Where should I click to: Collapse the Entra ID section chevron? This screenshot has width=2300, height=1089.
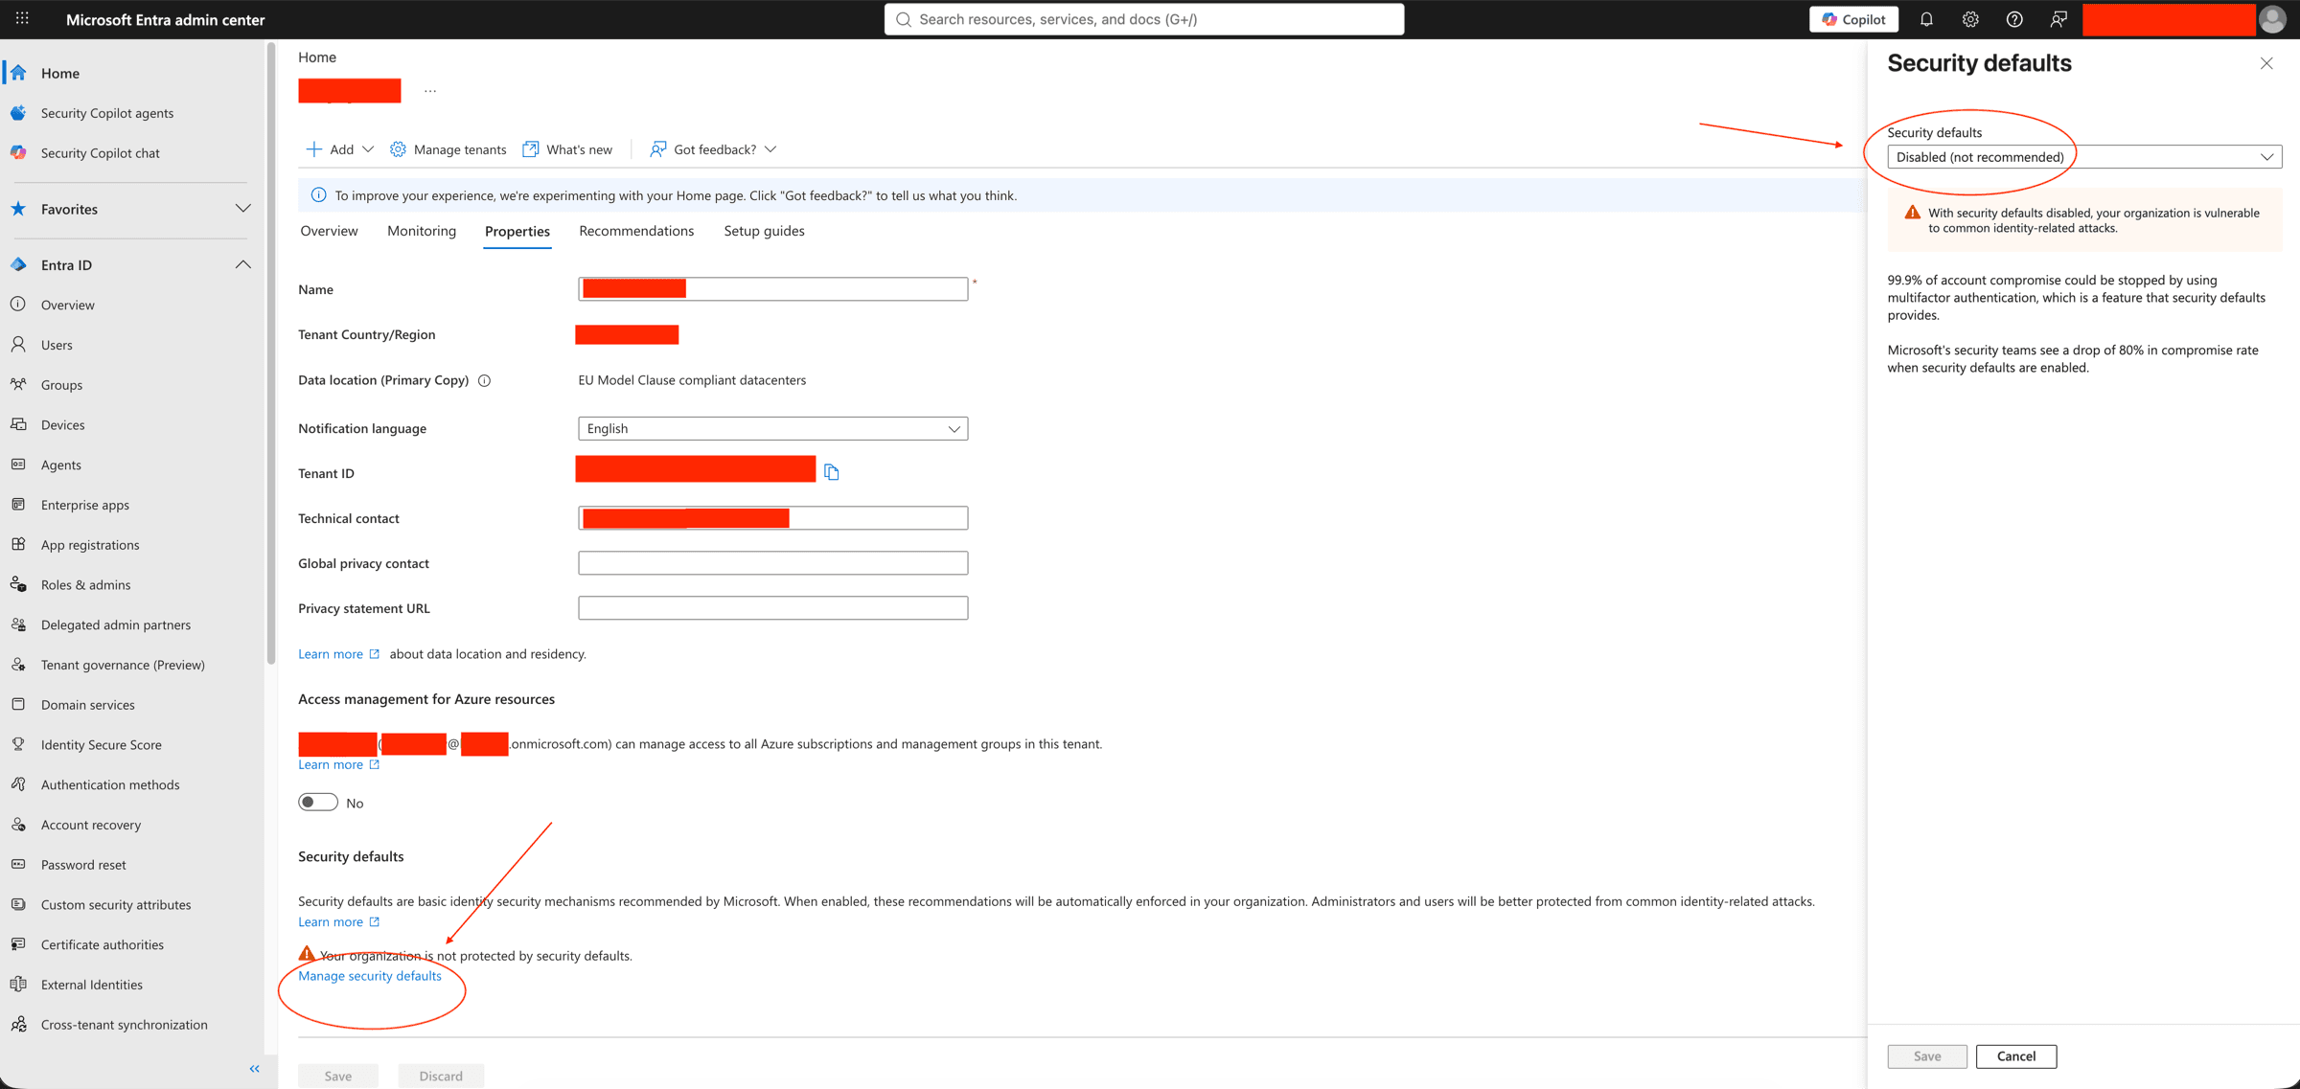(x=243, y=264)
